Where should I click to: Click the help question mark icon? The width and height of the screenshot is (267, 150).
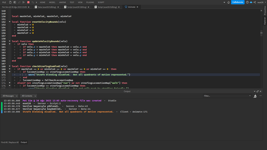[247, 2]
